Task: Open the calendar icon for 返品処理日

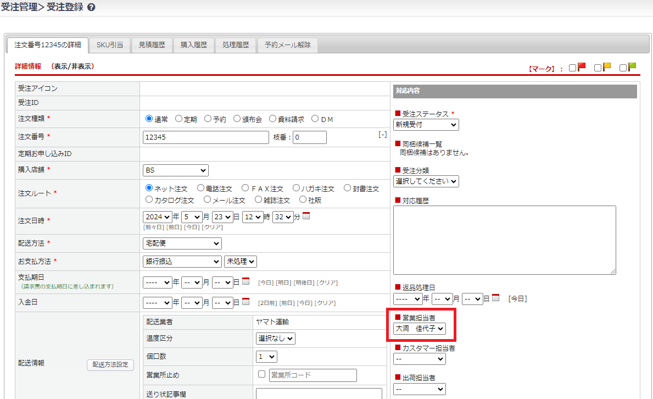Action: 496,298
